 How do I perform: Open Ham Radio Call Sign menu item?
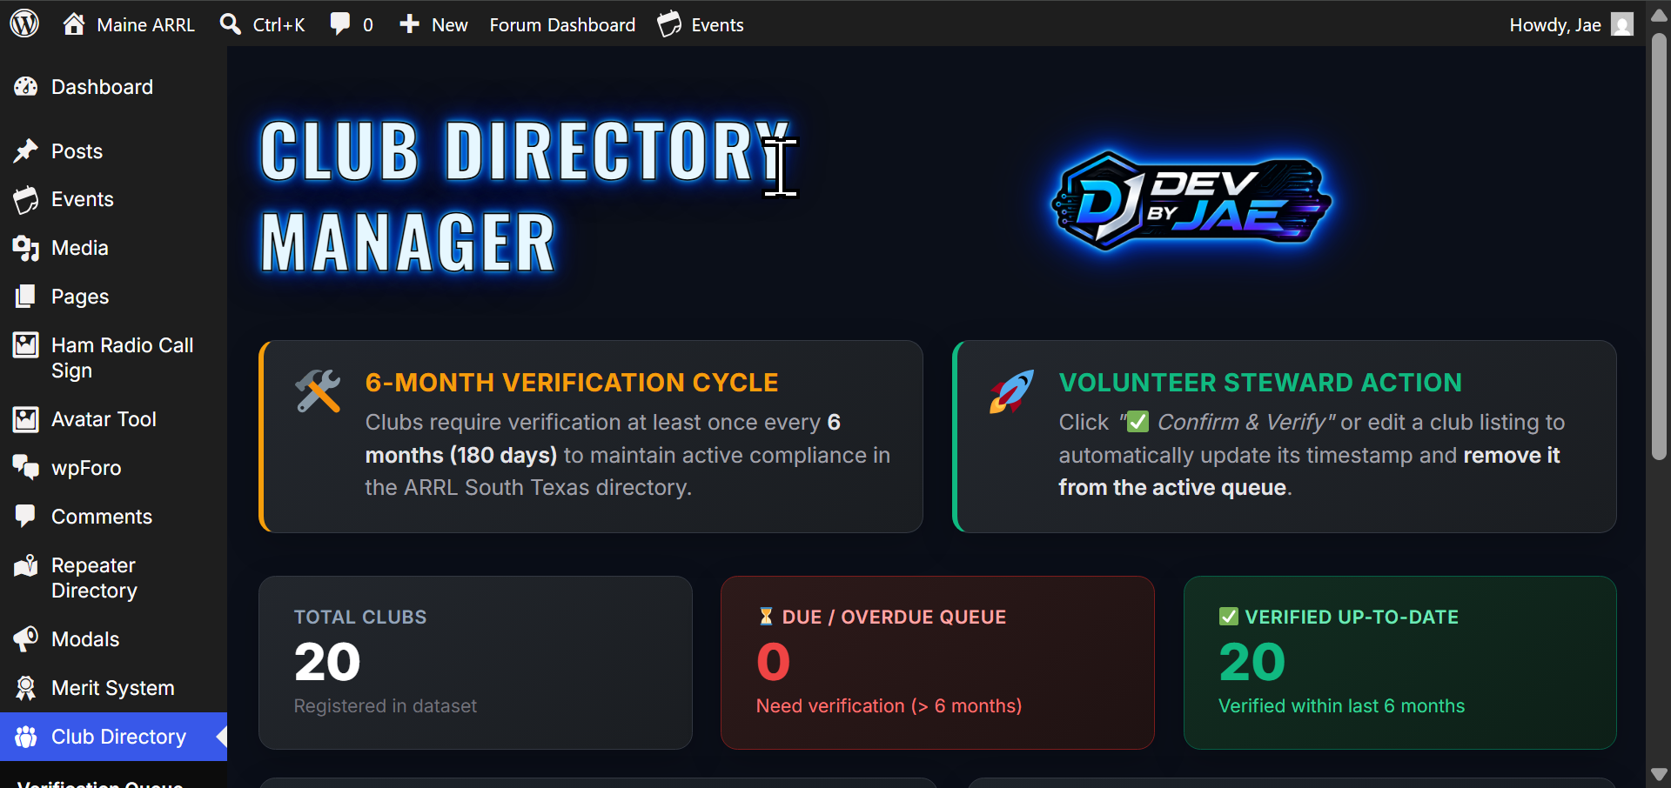(x=113, y=357)
